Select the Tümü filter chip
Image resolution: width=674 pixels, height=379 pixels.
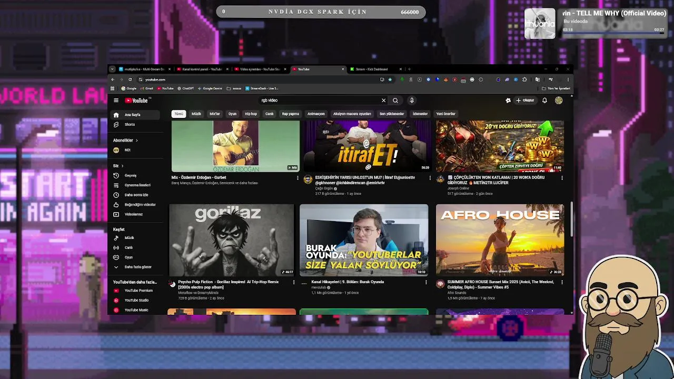click(x=179, y=114)
